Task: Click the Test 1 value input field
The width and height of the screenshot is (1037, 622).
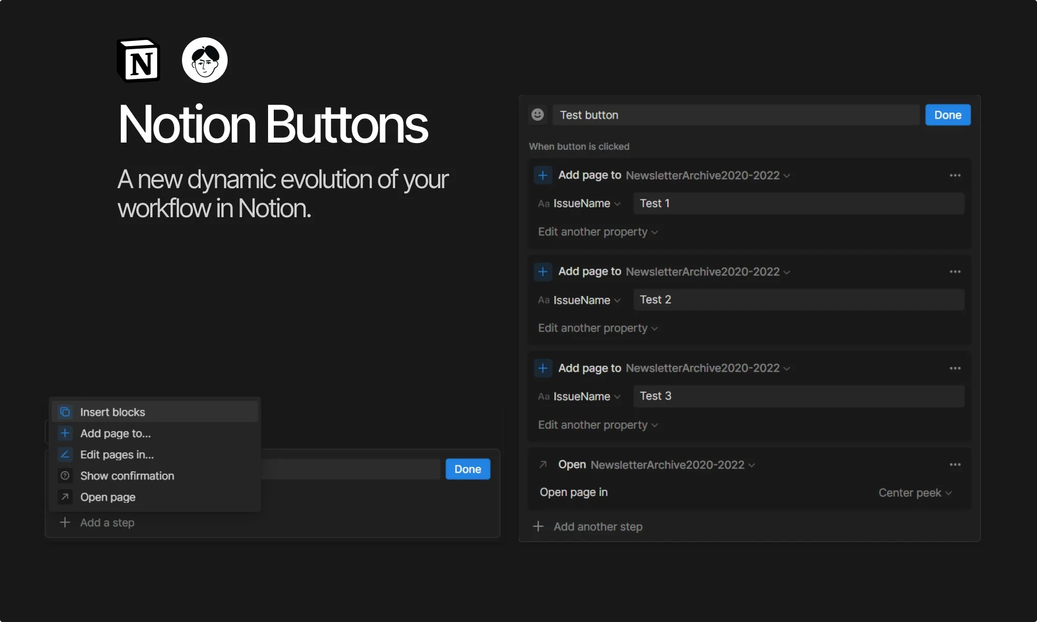Action: 798,203
